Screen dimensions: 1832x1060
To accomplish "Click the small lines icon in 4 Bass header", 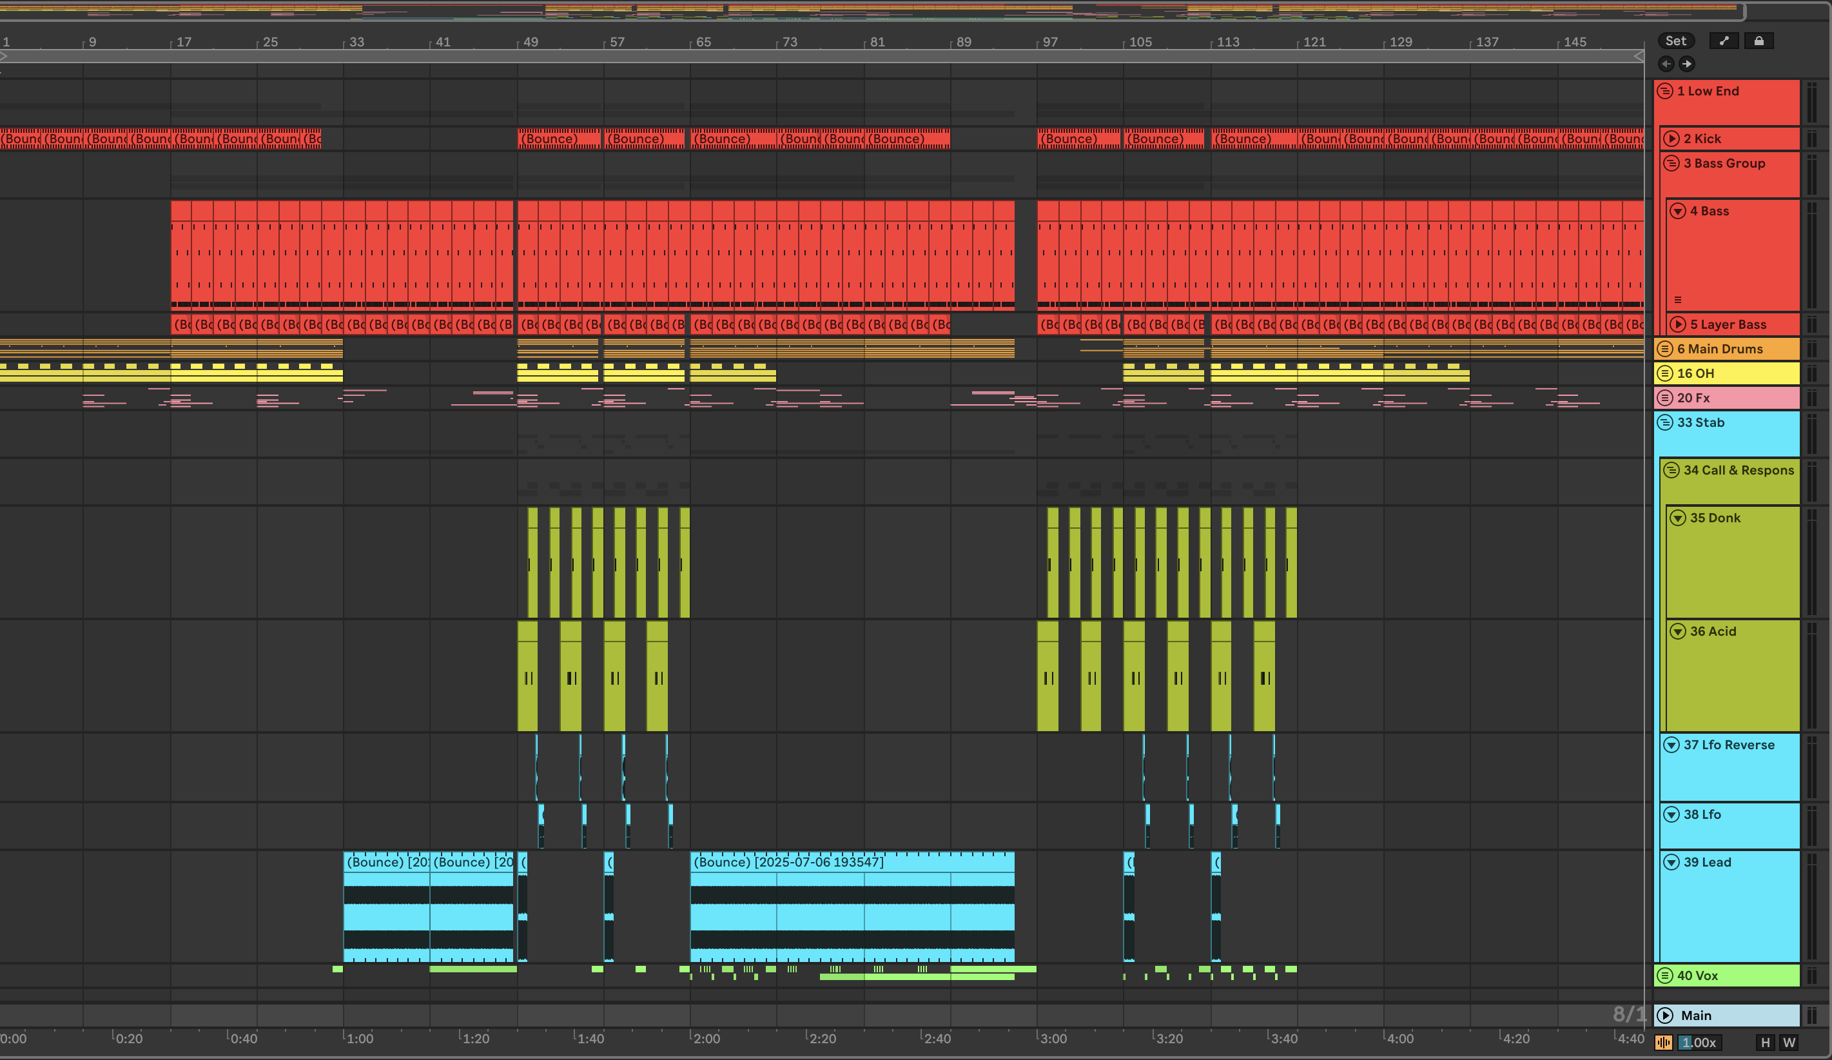I will click(x=1678, y=300).
